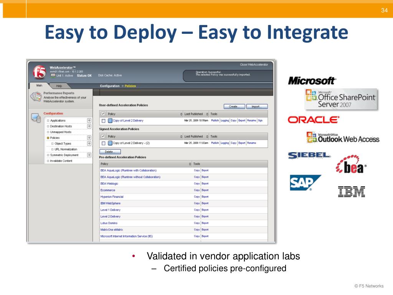Open the Hyperion Financial policy

coord(112,197)
